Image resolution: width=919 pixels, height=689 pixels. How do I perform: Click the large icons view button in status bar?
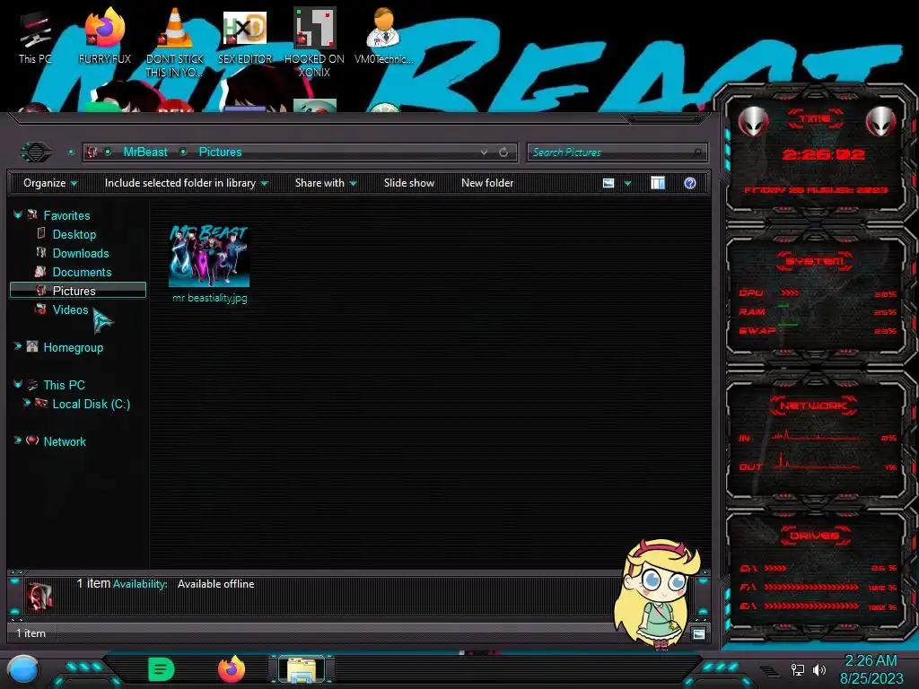[x=698, y=633]
